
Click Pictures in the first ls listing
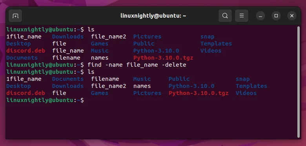coord(148,36)
